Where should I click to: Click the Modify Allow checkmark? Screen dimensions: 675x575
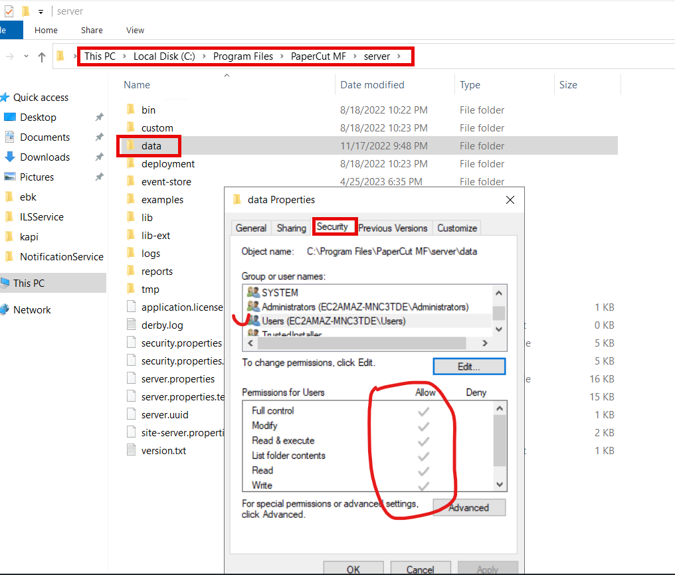click(x=423, y=426)
